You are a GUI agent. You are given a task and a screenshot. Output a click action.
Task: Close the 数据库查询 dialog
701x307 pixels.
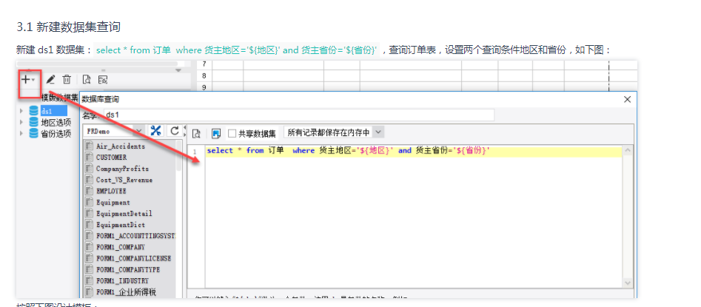click(x=627, y=99)
